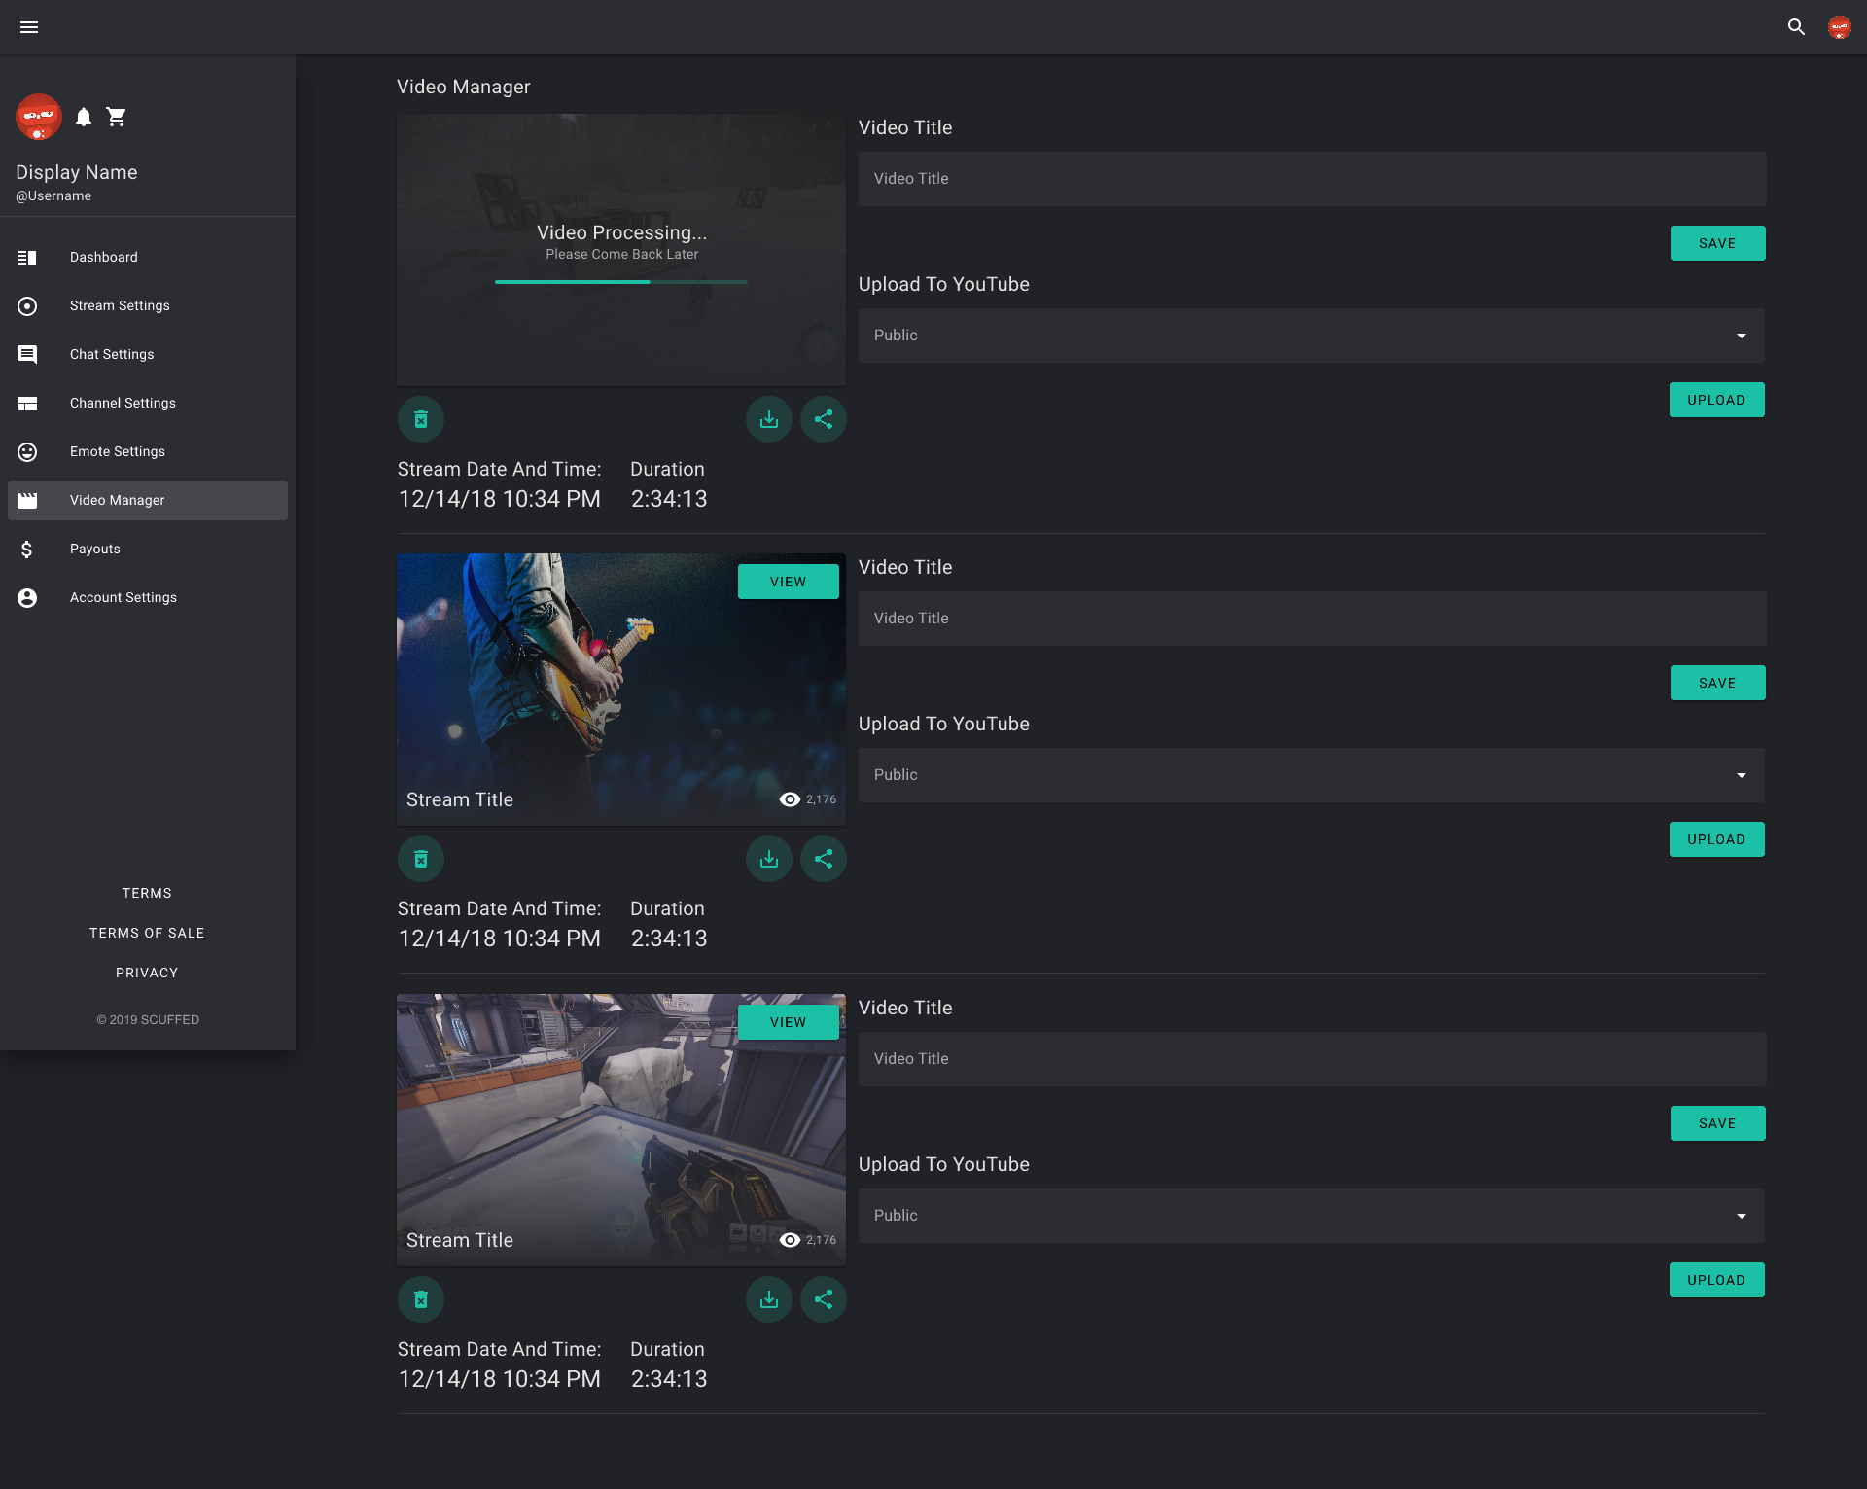Focus the first Video Title input field
1867x1489 pixels.
click(1311, 179)
